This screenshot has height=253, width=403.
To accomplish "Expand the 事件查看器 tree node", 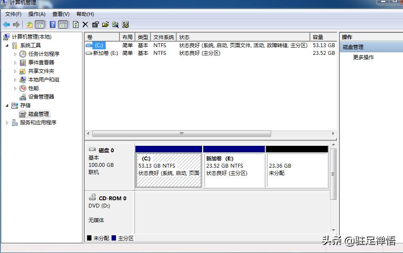I will [15, 62].
